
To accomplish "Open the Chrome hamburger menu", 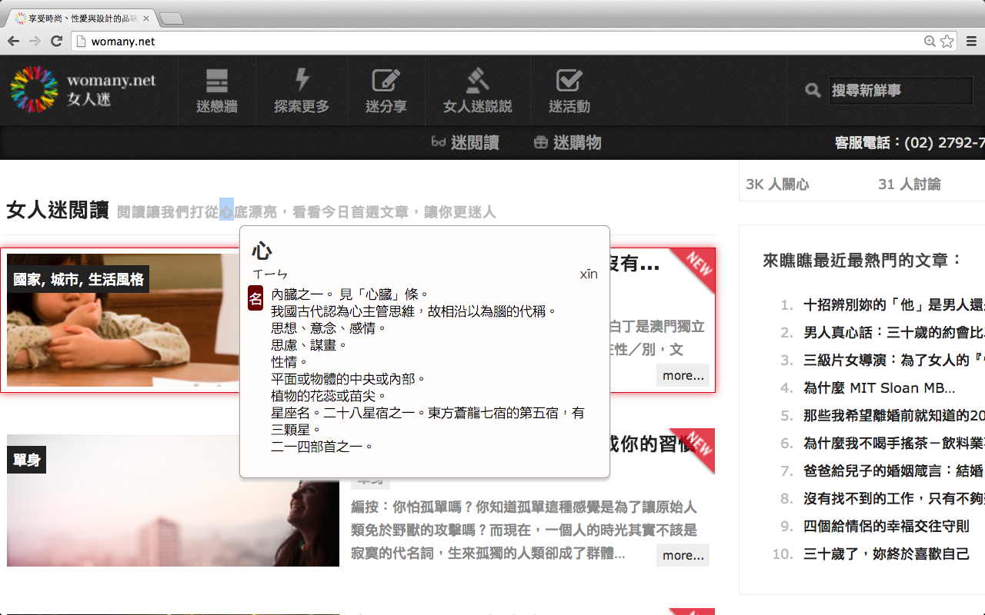I will (970, 42).
